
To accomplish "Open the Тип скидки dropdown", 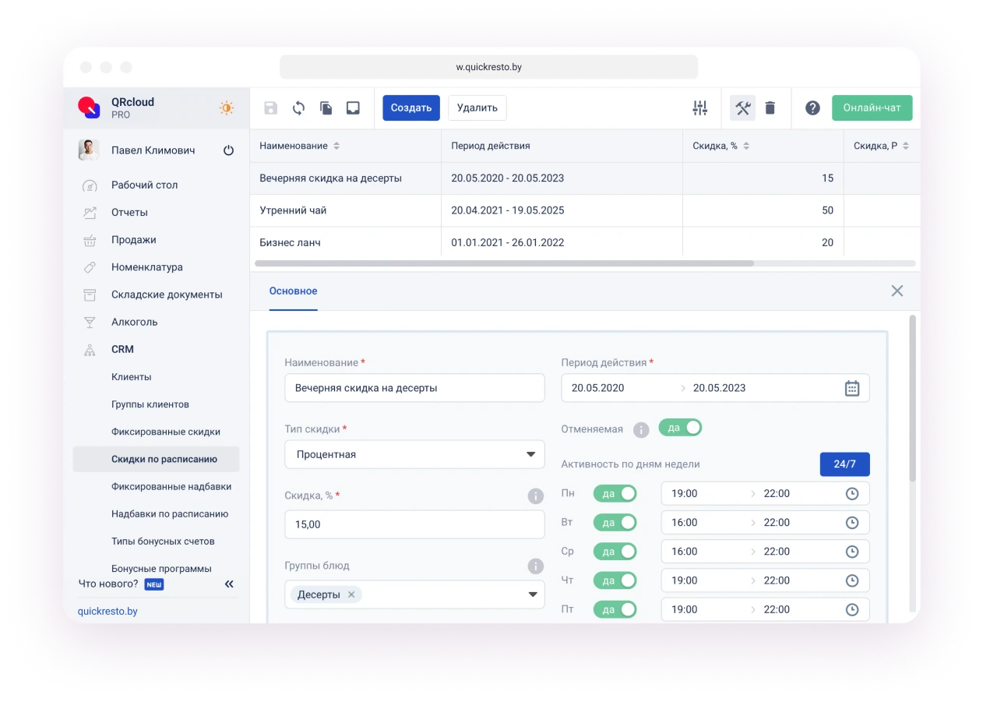I will pos(414,454).
